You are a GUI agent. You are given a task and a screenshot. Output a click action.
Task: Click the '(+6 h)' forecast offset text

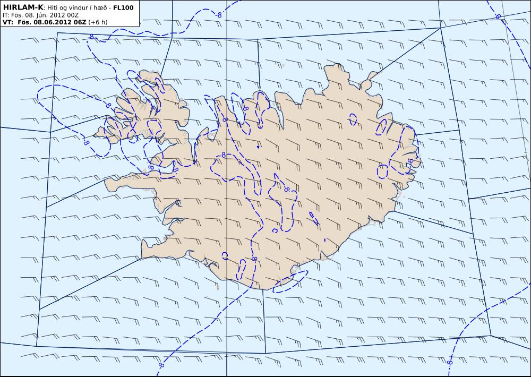point(98,22)
